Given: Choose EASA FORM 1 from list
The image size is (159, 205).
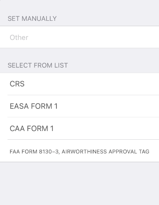Looking at the screenshot, I should pyautogui.click(x=79, y=106).
